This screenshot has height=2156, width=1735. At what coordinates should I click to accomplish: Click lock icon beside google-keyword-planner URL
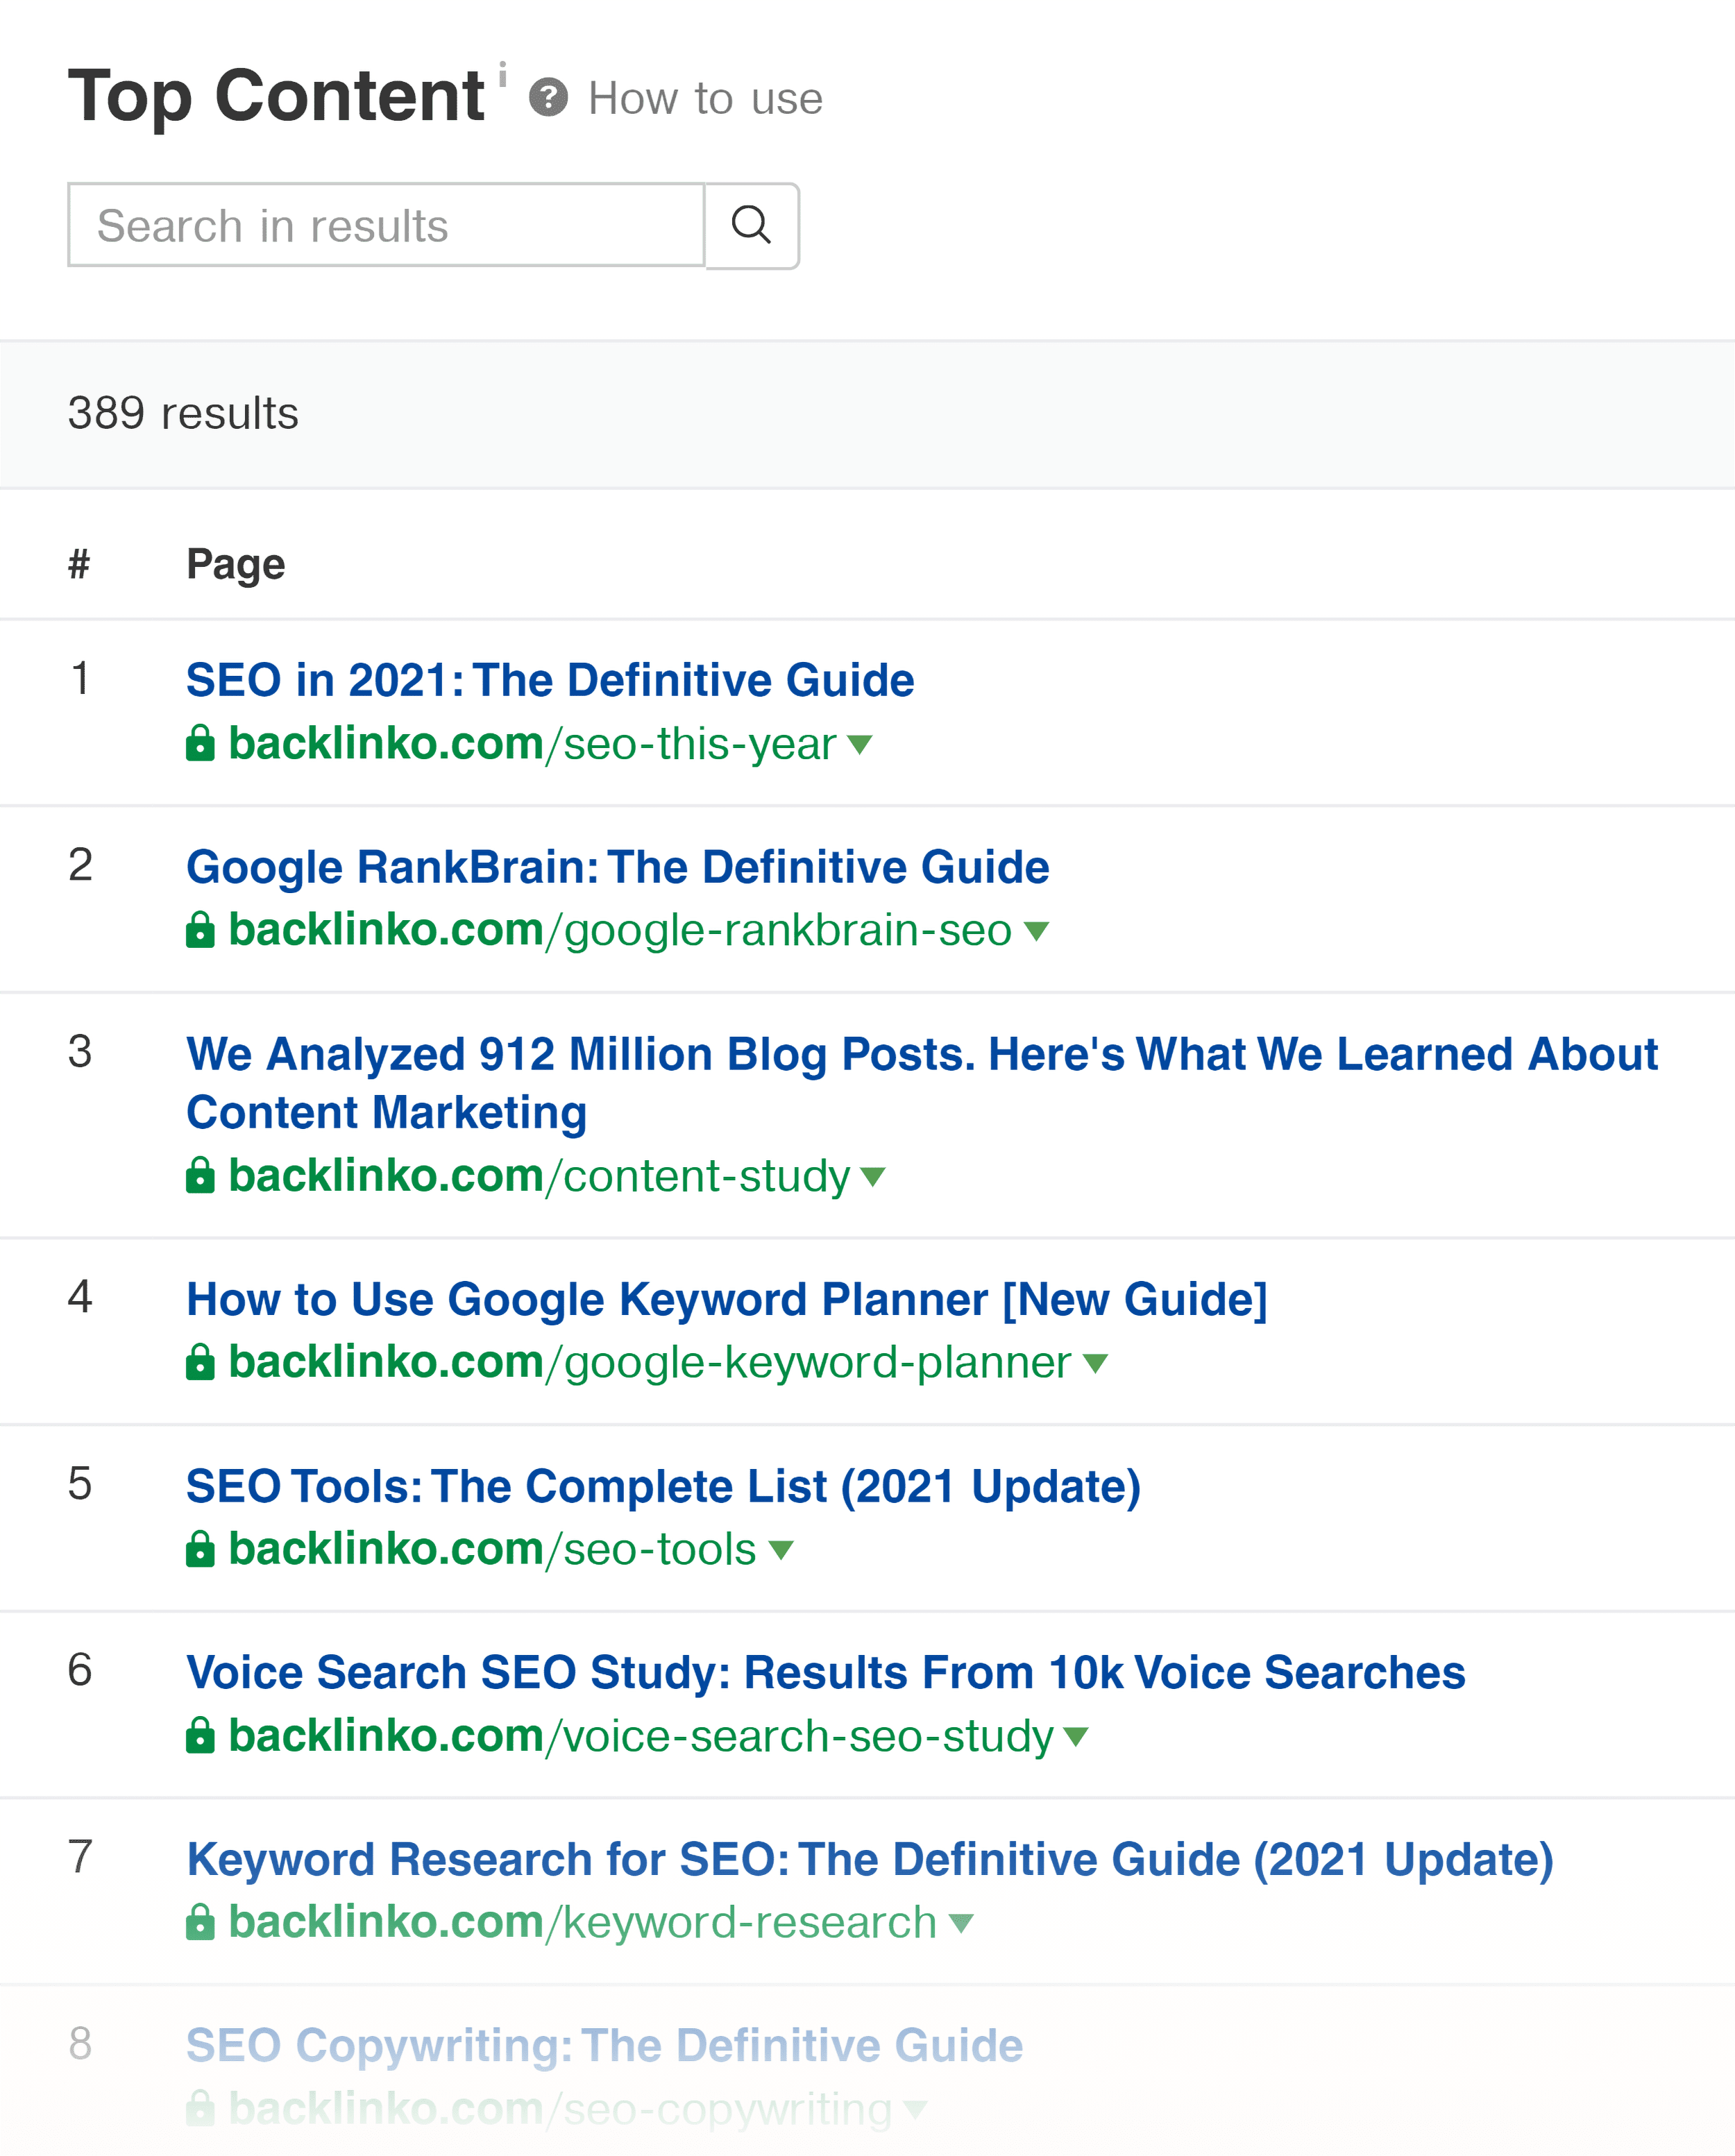click(x=200, y=1362)
